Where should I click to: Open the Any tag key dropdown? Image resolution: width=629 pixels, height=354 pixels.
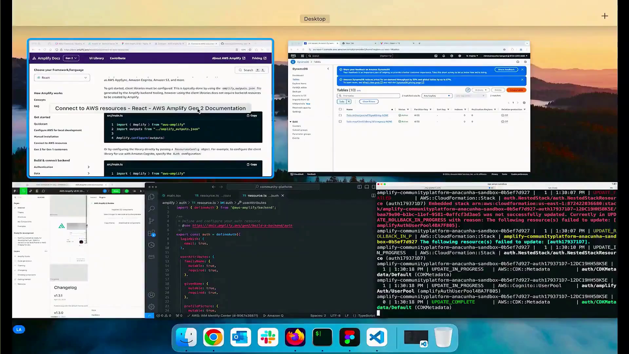point(437,96)
